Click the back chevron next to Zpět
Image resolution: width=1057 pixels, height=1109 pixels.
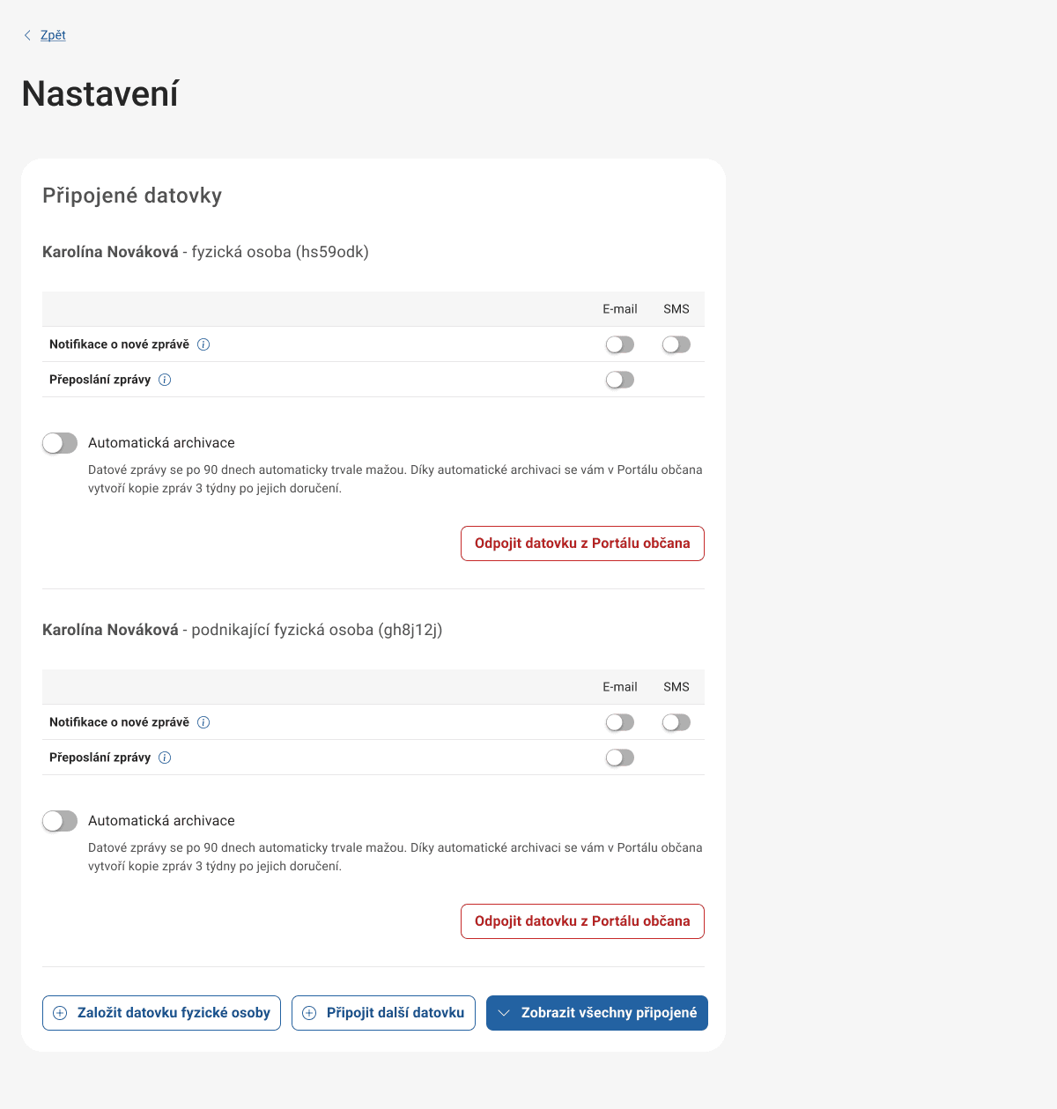[27, 35]
